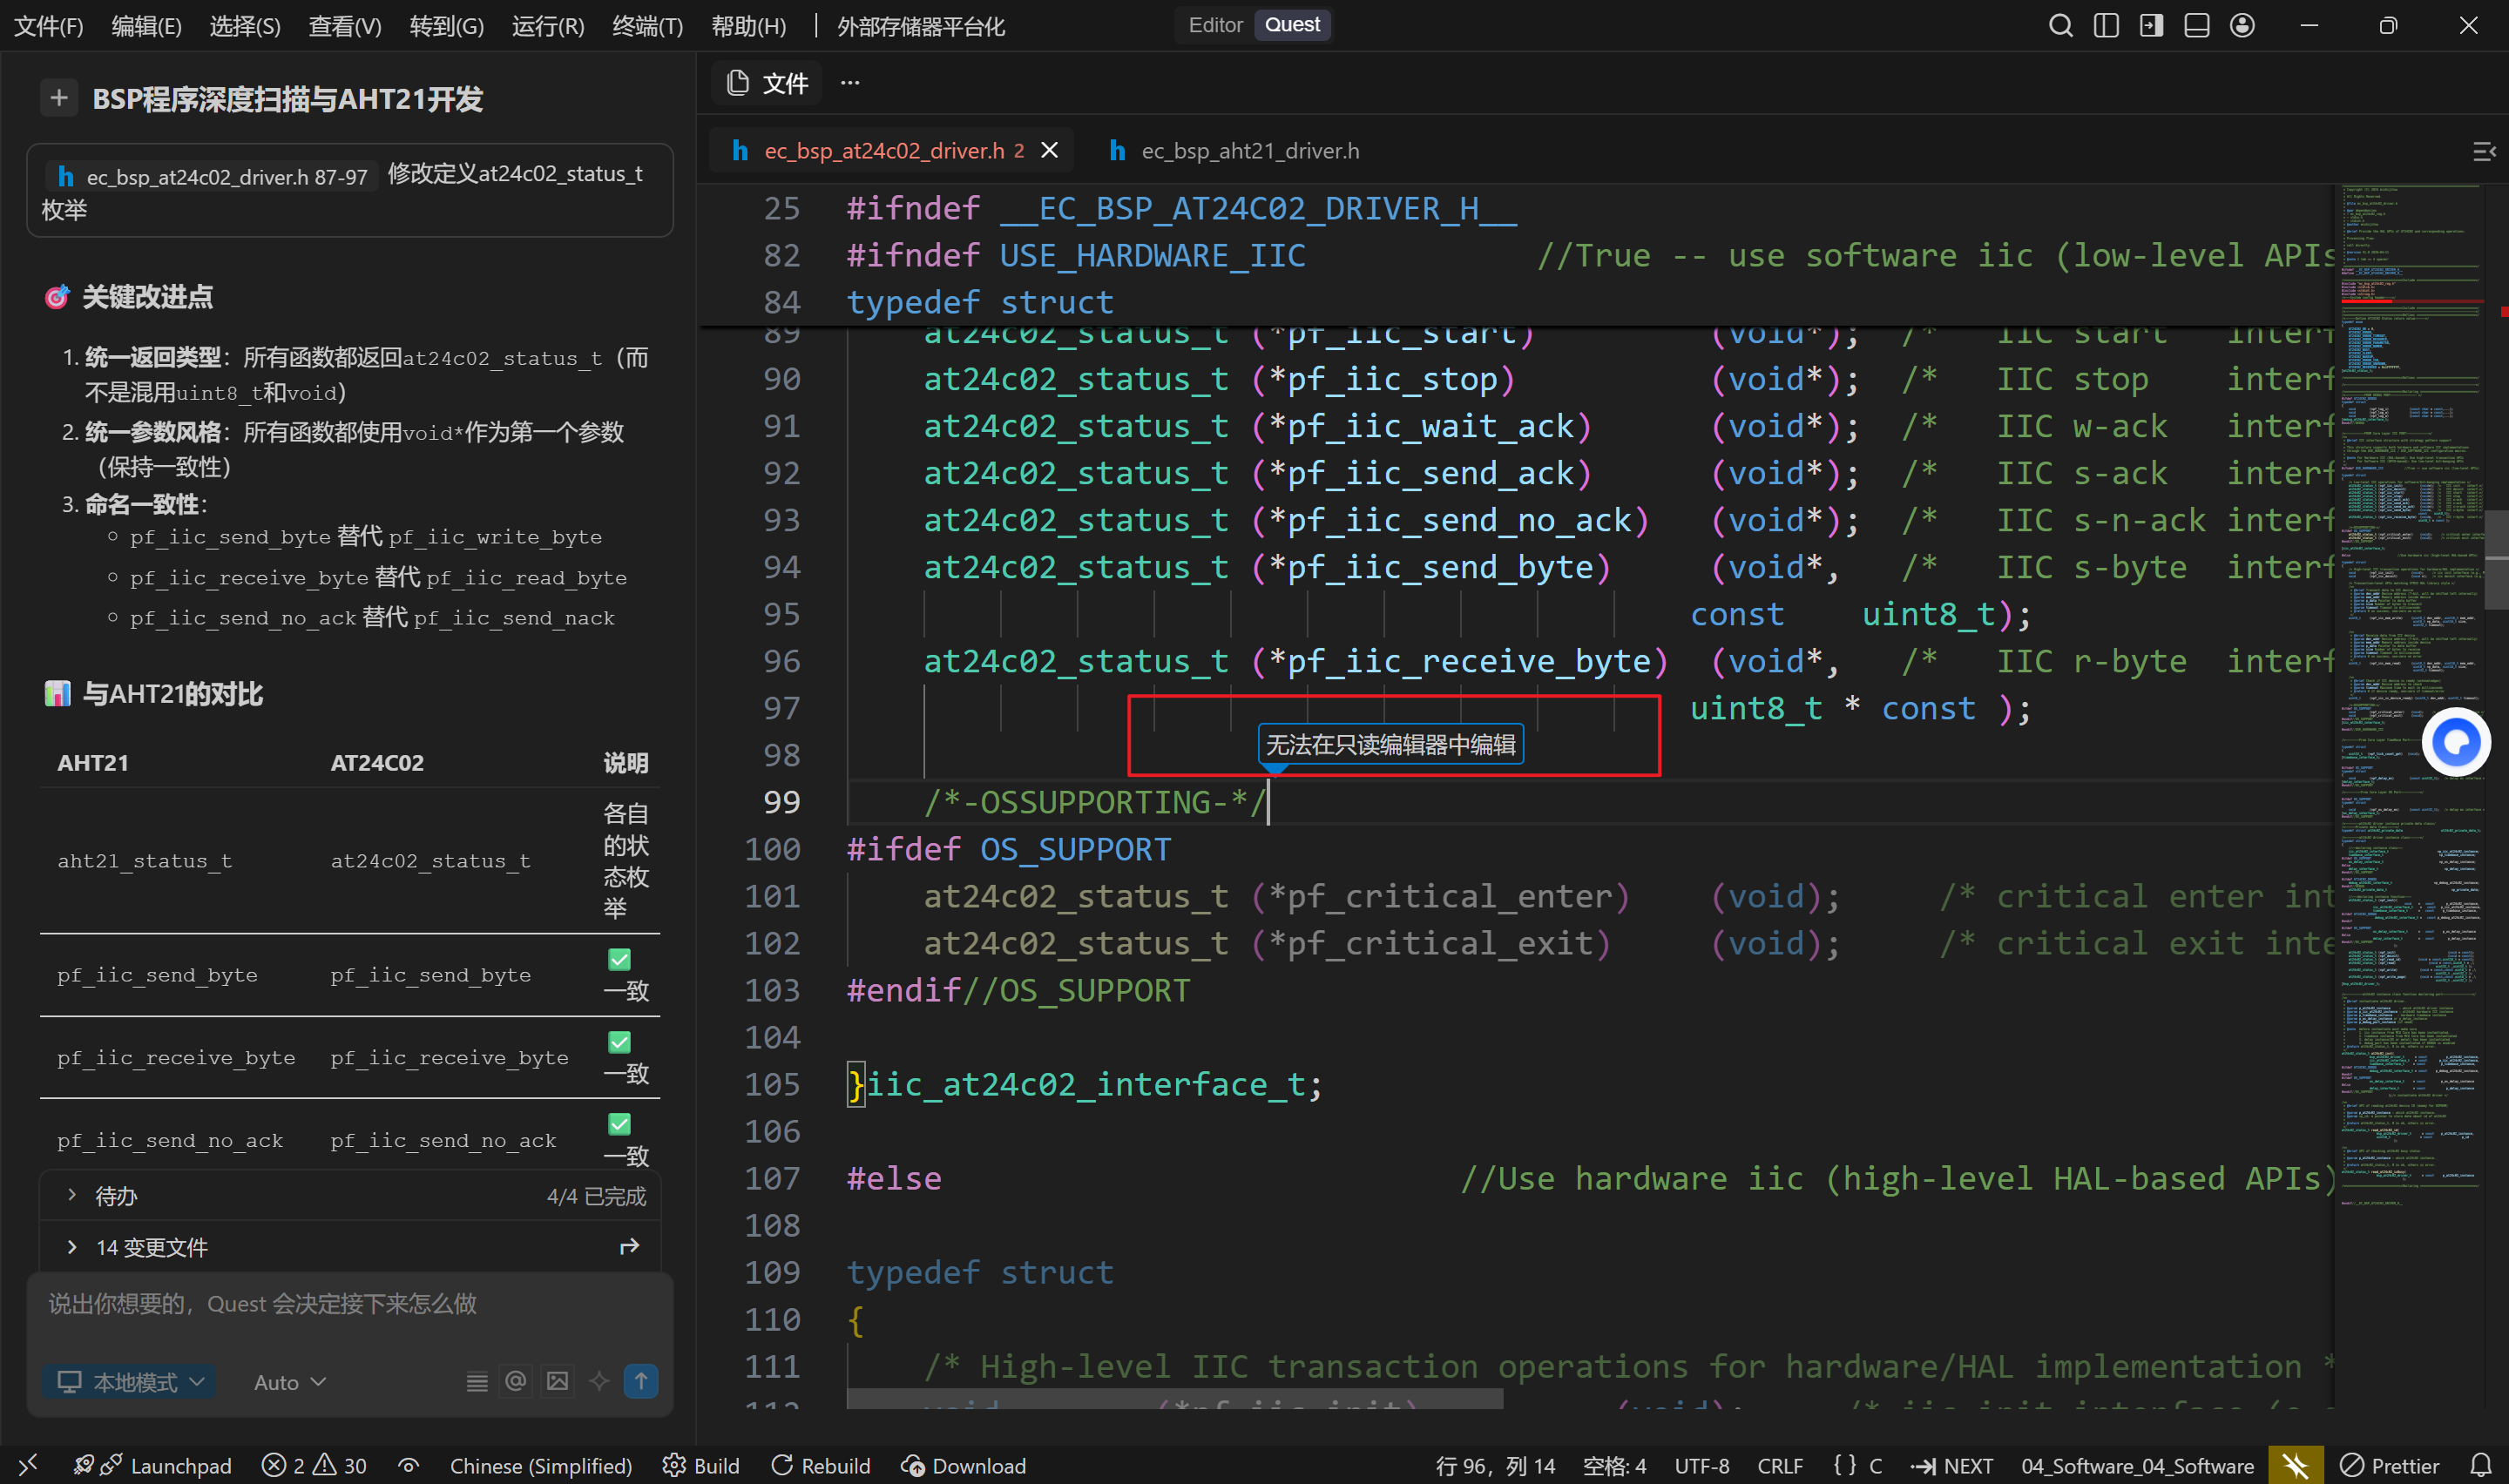Click the search icon in title bar
This screenshot has width=2509, height=1484.
point(2060,26)
